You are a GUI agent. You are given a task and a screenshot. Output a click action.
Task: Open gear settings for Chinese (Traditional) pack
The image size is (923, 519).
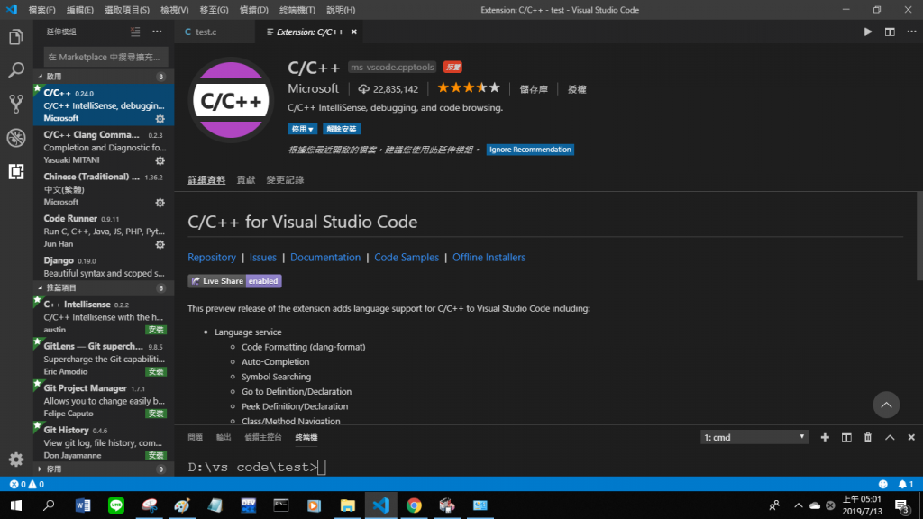point(160,203)
